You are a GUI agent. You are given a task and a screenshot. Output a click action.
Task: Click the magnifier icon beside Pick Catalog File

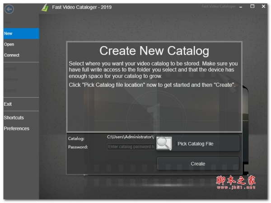pos(164,143)
